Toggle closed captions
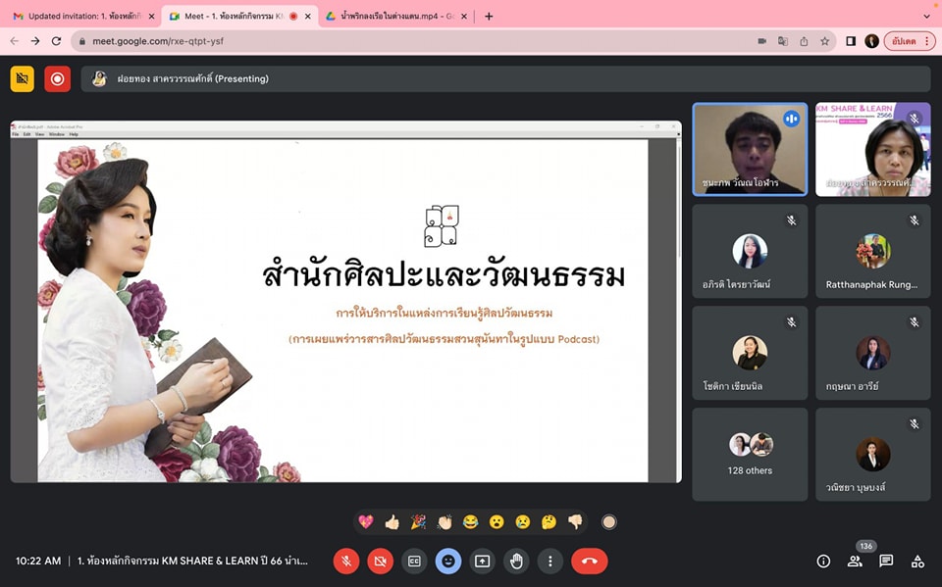942x587 pixels. 414,561
